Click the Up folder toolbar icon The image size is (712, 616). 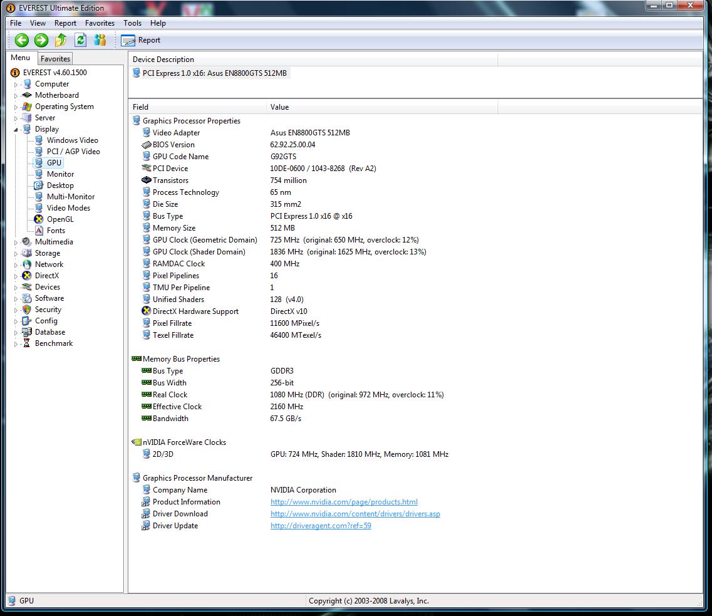pyautogui.click(x=61, y=41)
